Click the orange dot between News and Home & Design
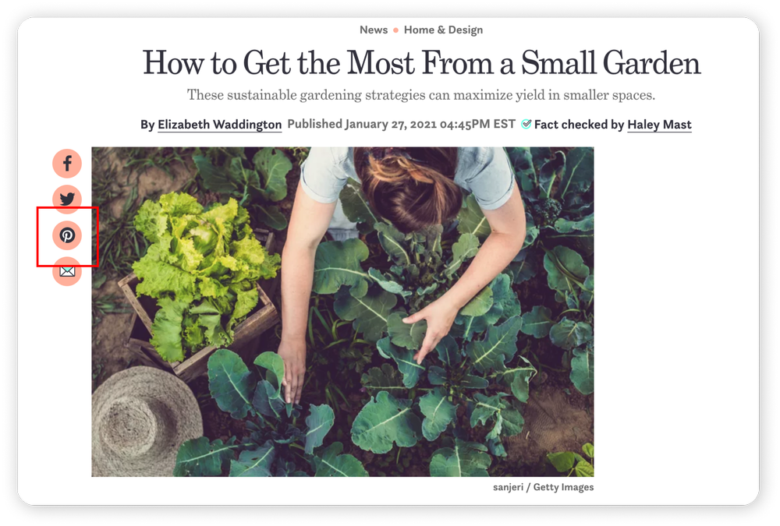 pos(396,30)
